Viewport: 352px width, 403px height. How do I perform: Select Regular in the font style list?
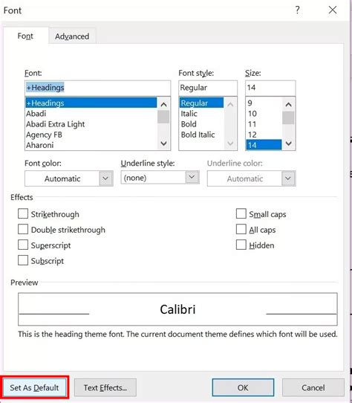coord(201,103)
